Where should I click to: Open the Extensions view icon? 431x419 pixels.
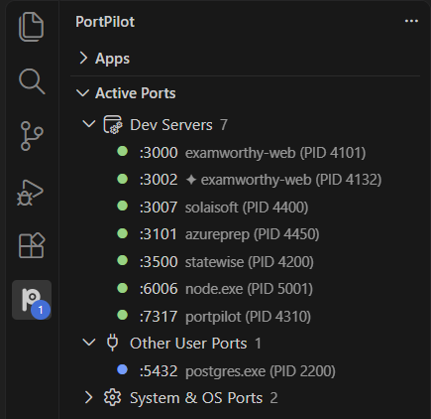pos(32,245)
